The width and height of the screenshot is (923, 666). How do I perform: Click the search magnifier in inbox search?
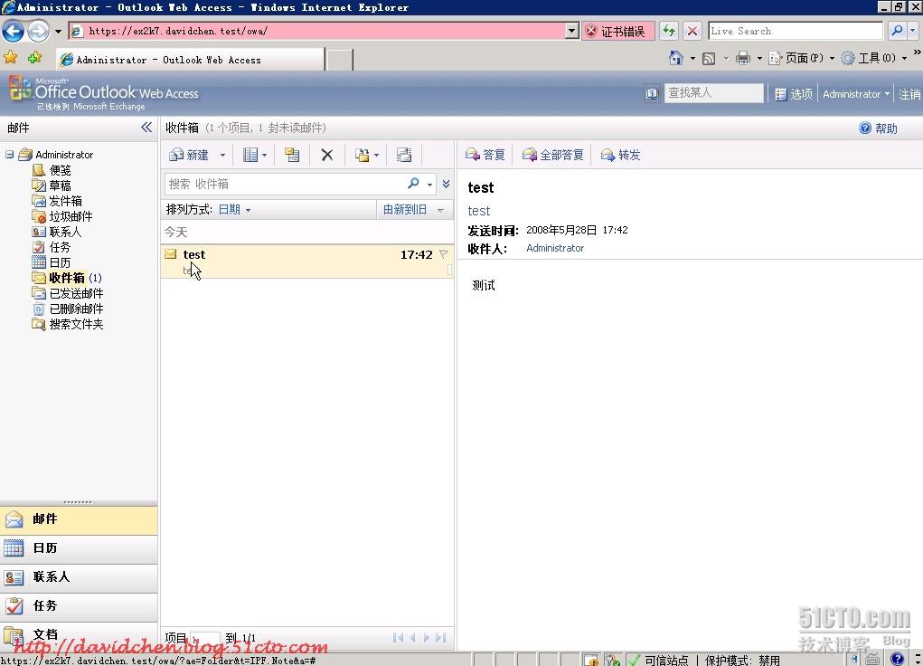coord(414,184)
